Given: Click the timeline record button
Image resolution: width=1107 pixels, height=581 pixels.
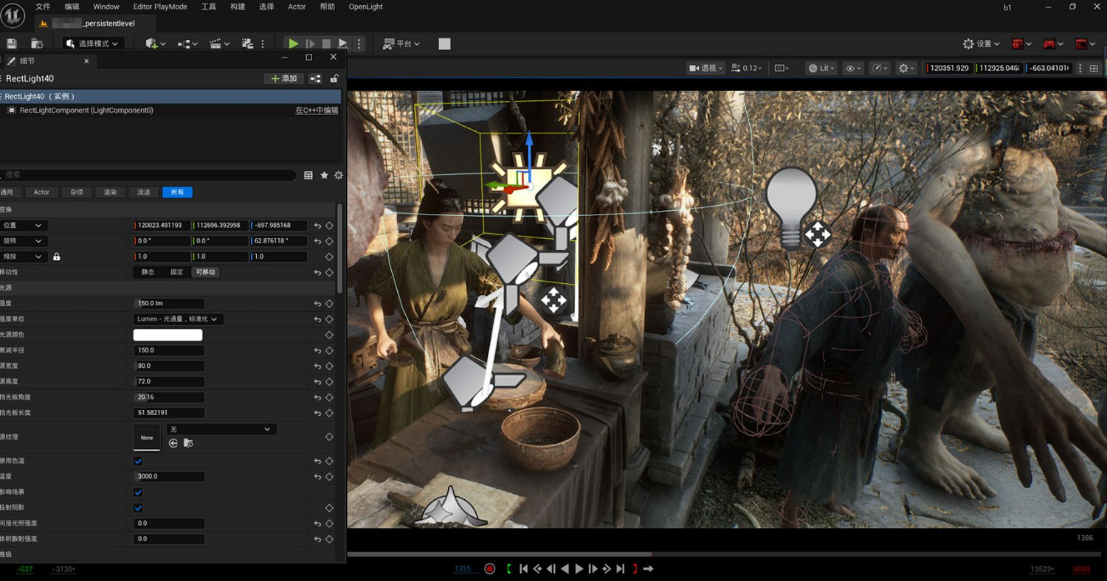Looking at the screenshot, I should coord(489,568).
